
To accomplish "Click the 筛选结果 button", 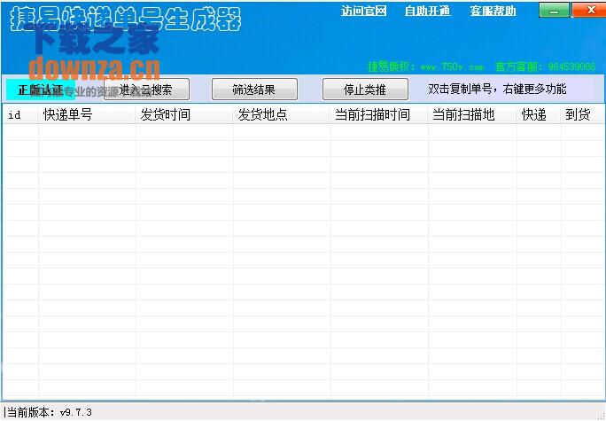I will click(253, 90).
